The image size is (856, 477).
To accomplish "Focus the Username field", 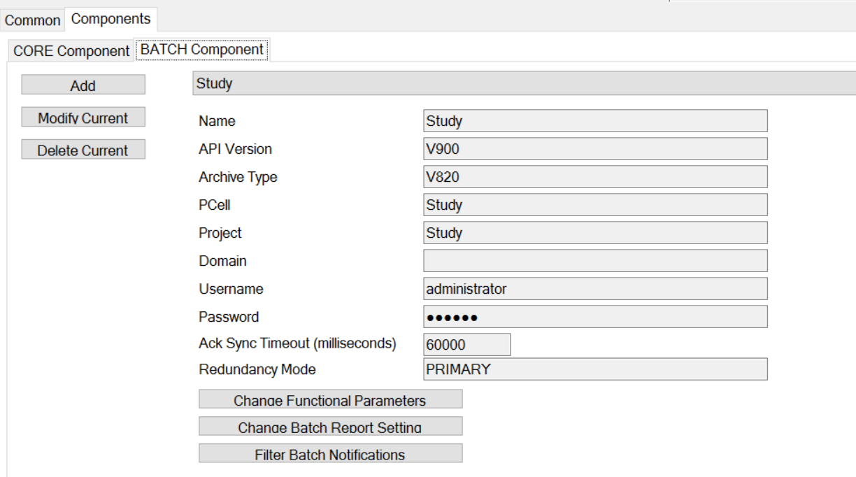I will pyautogui.click(x=595, y=289).
